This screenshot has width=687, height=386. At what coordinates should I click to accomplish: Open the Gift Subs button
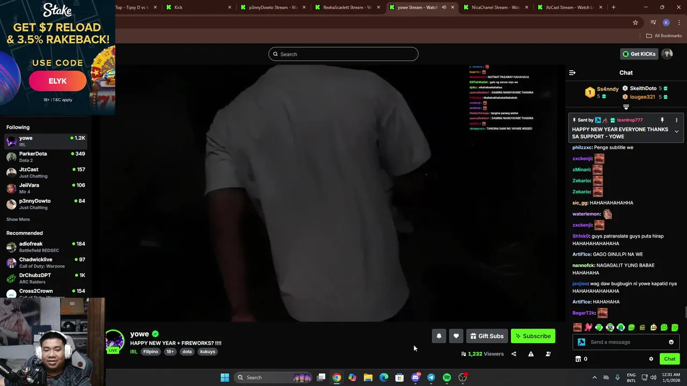coord(487,336)
